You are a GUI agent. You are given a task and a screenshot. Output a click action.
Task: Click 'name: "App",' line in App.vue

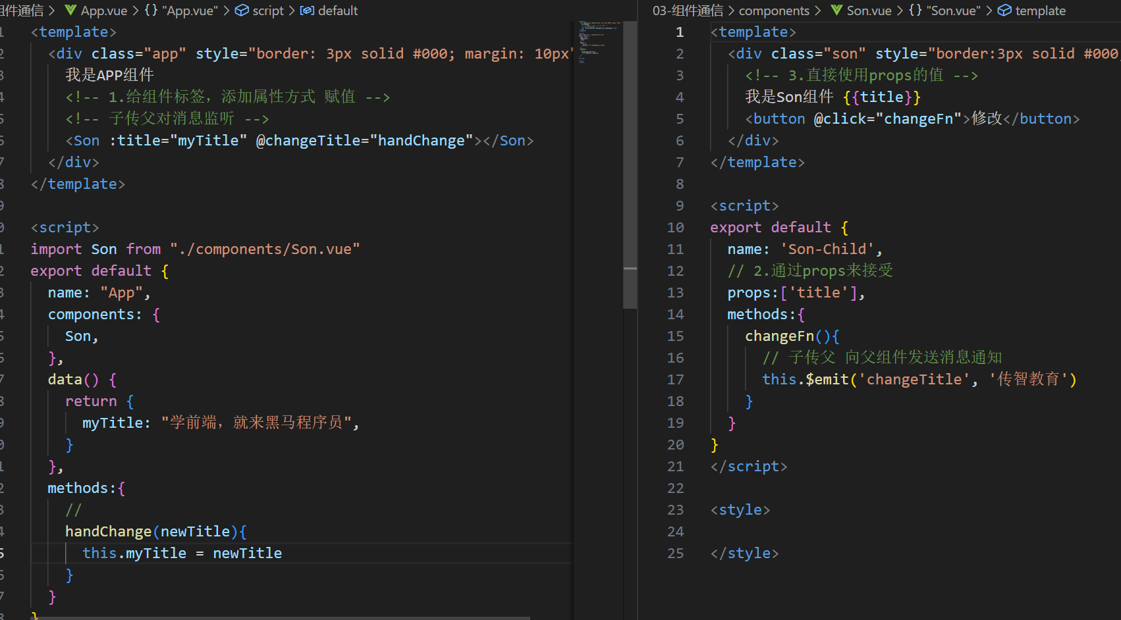point(99,292)
